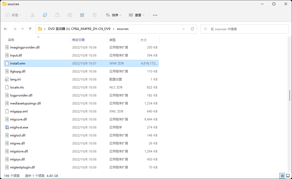
Task: Click the Delete trash icon
Action: point(95,15)
